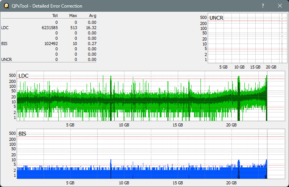
Task: Click the window title text
Action: 47,6
